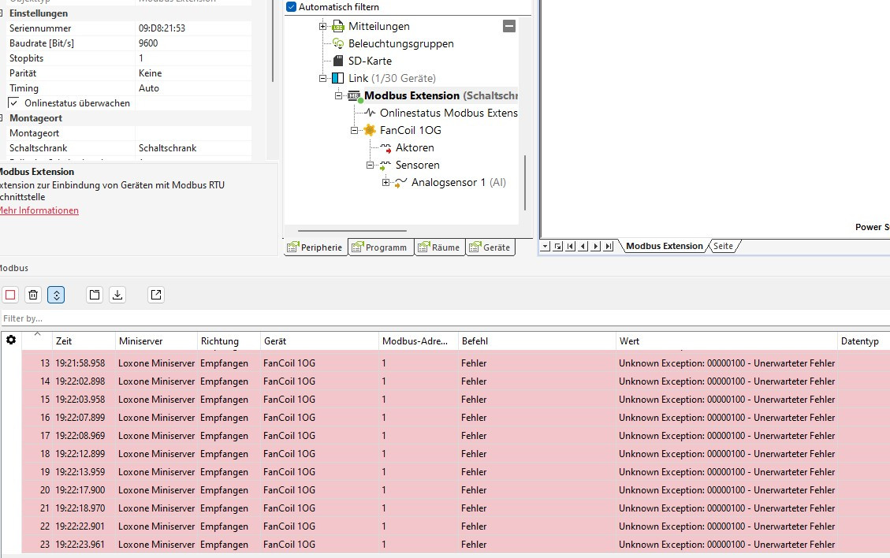
Task: Open the Seite page tab
Action: pos(723,247)
